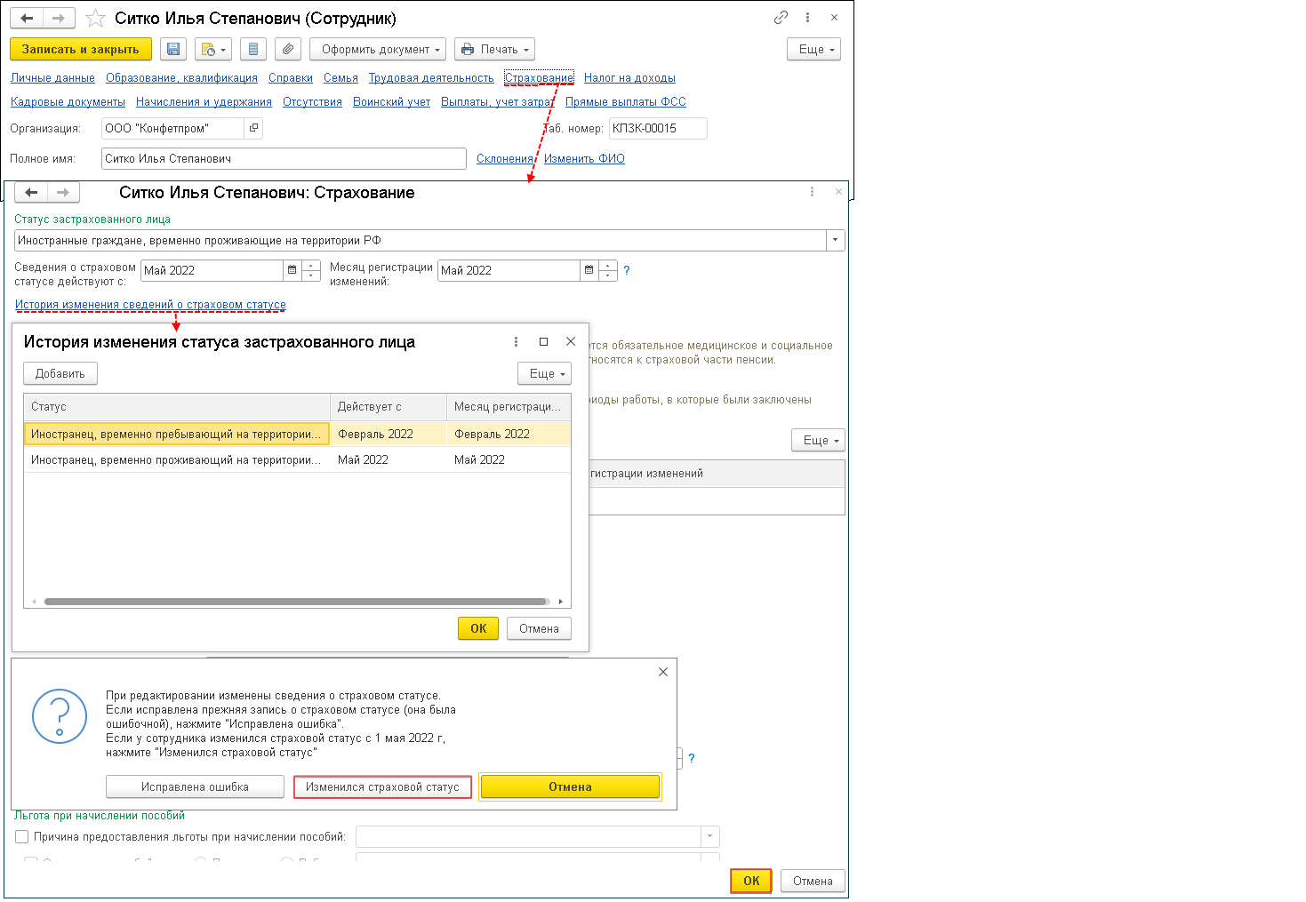This screenshot has width=1306, height=902.
Task: Click Отмена in confirmation dialog
Action: (x=570, y=786)
